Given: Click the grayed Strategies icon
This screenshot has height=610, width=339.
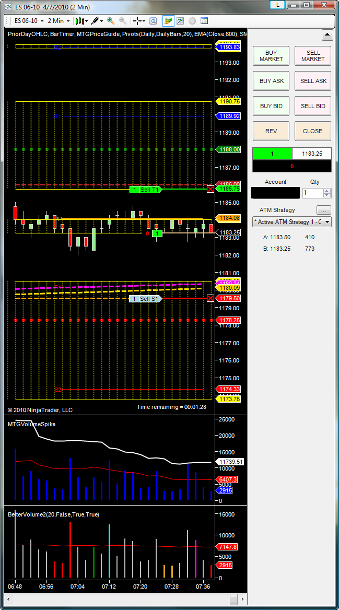Looking at the screenshot, I should pos(192,20).
